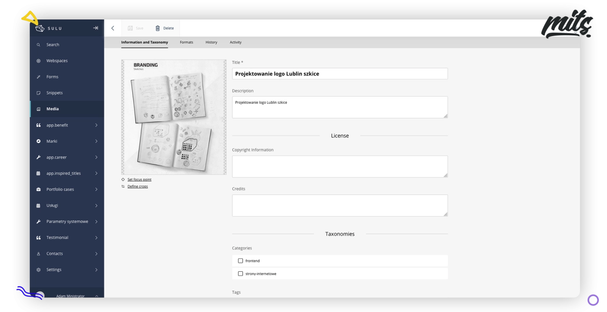Viewport: 607px width, 312px height.
Task: Click the Snippets icon in sidebar
Action: click(38, 93)
